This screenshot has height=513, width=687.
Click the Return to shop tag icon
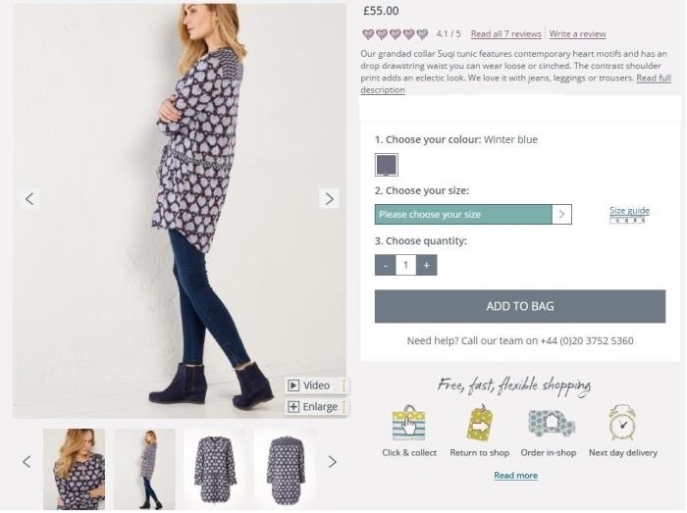point(479,424)
